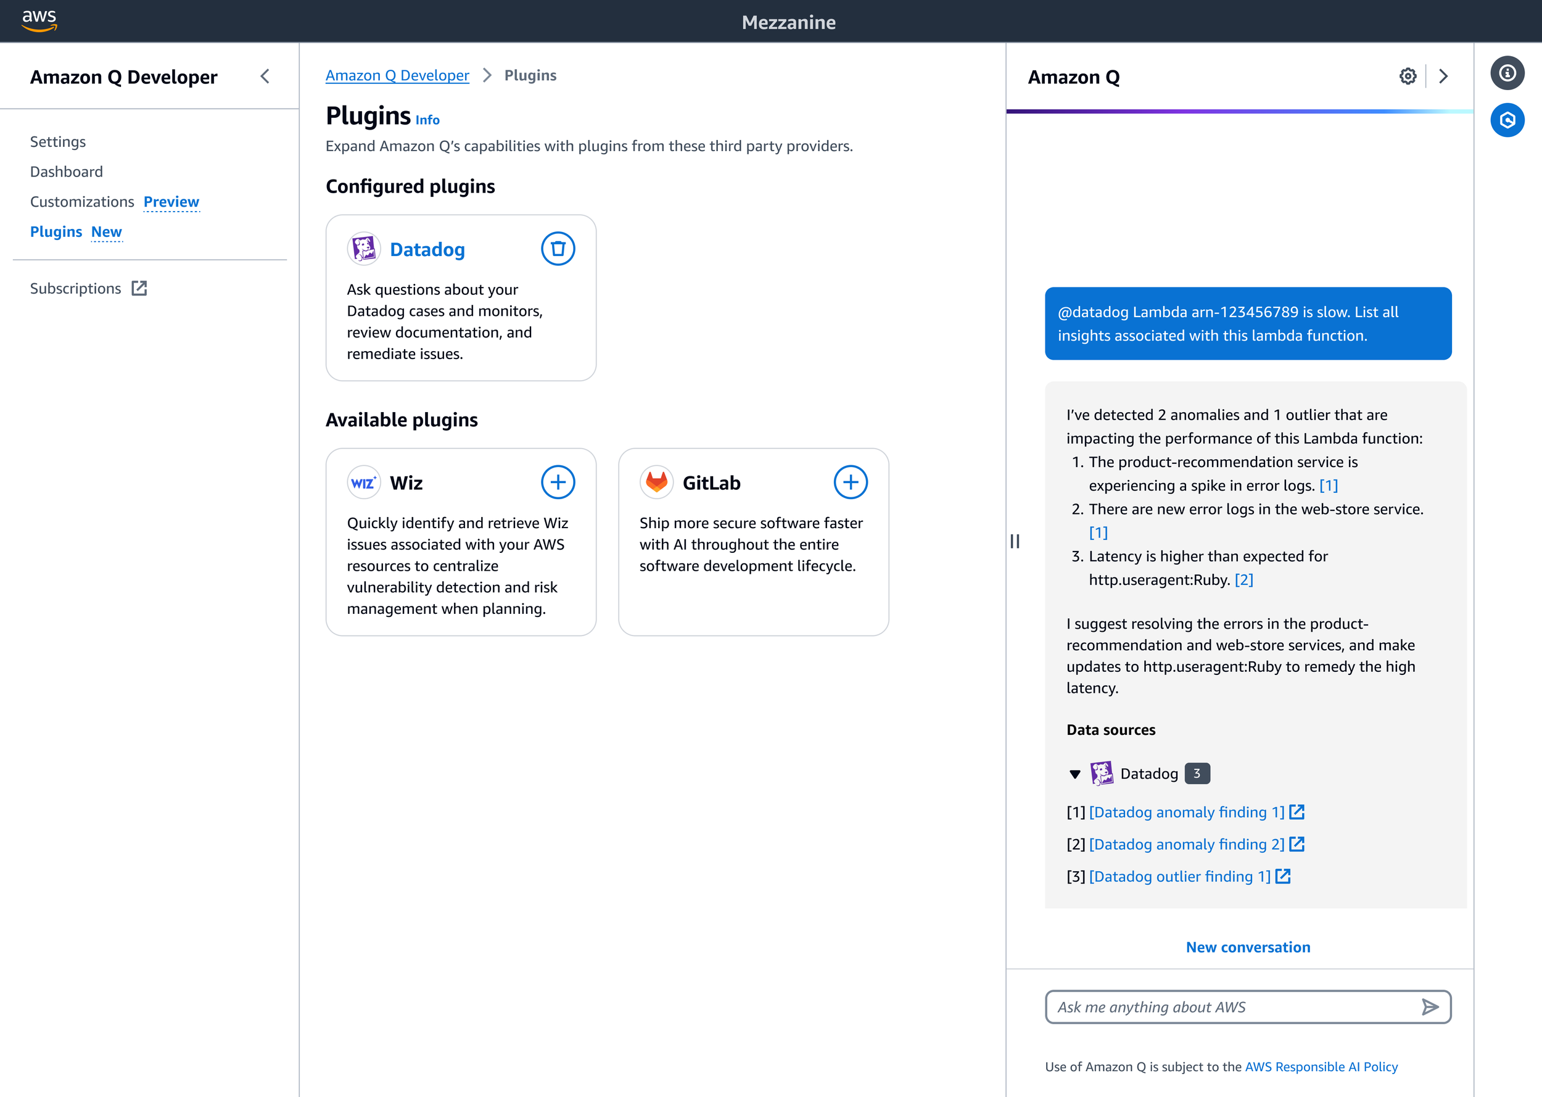Collapse the Datadog data sources triangle
The height and width of the screenshot is (1097, 1542).
pos(1075,774)
